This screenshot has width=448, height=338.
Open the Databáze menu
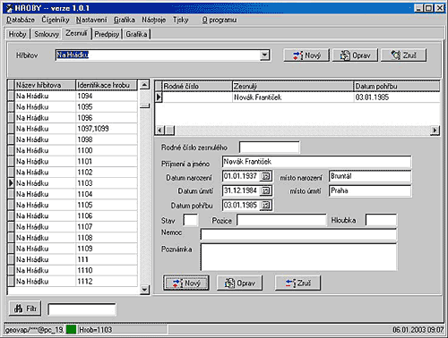click(21, 20)
